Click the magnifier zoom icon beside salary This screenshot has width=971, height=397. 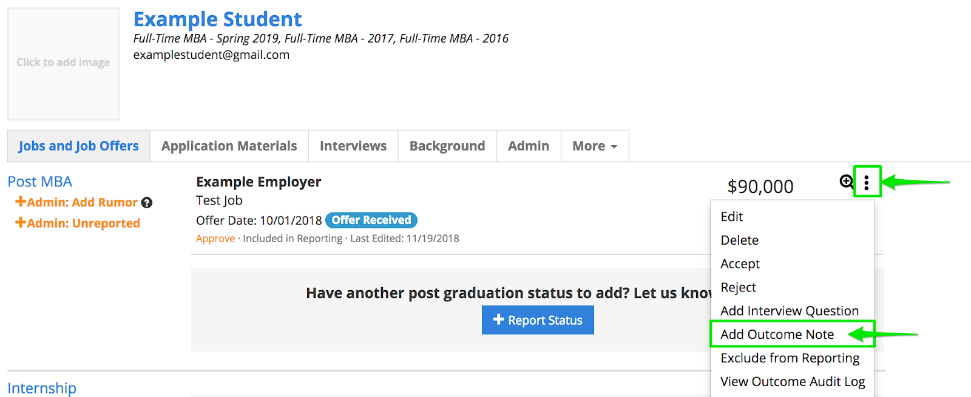[846, 182]
